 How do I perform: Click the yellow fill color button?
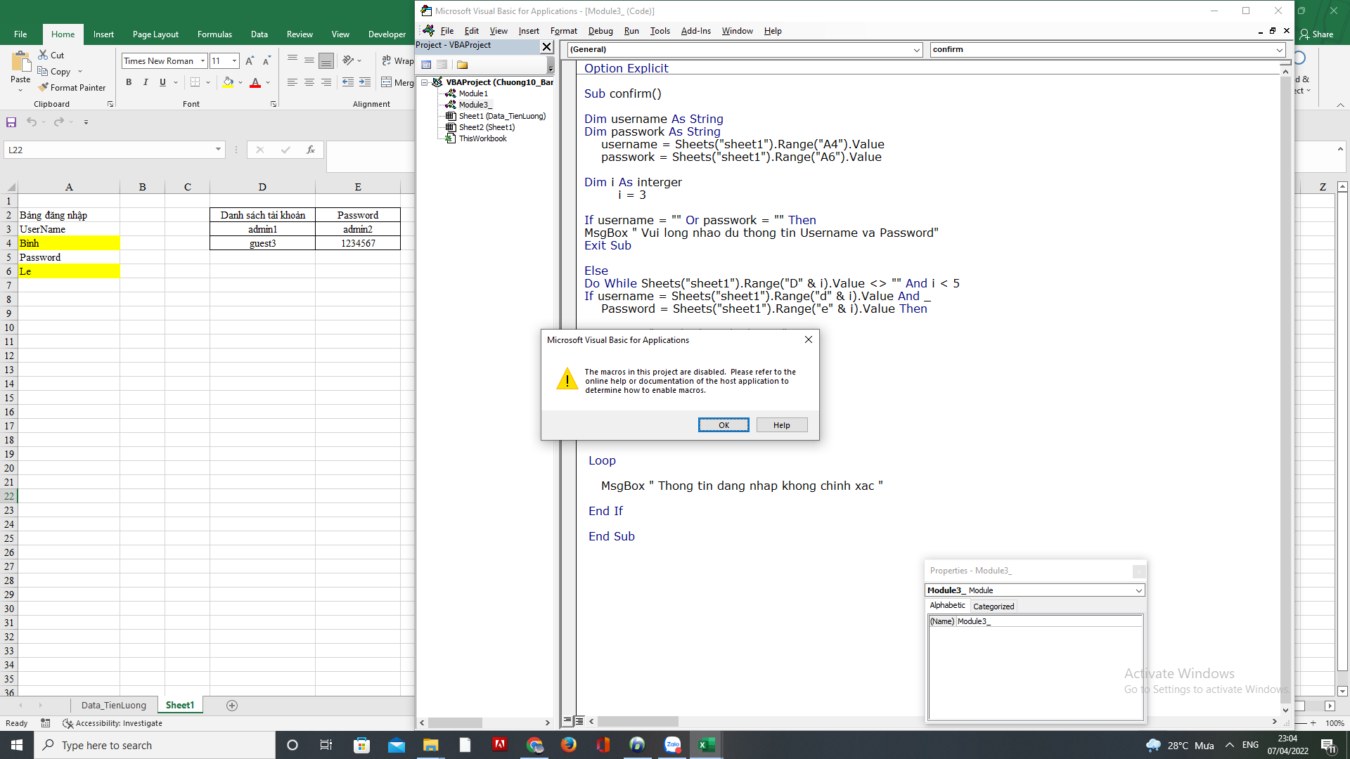click(x=228, y=82)
